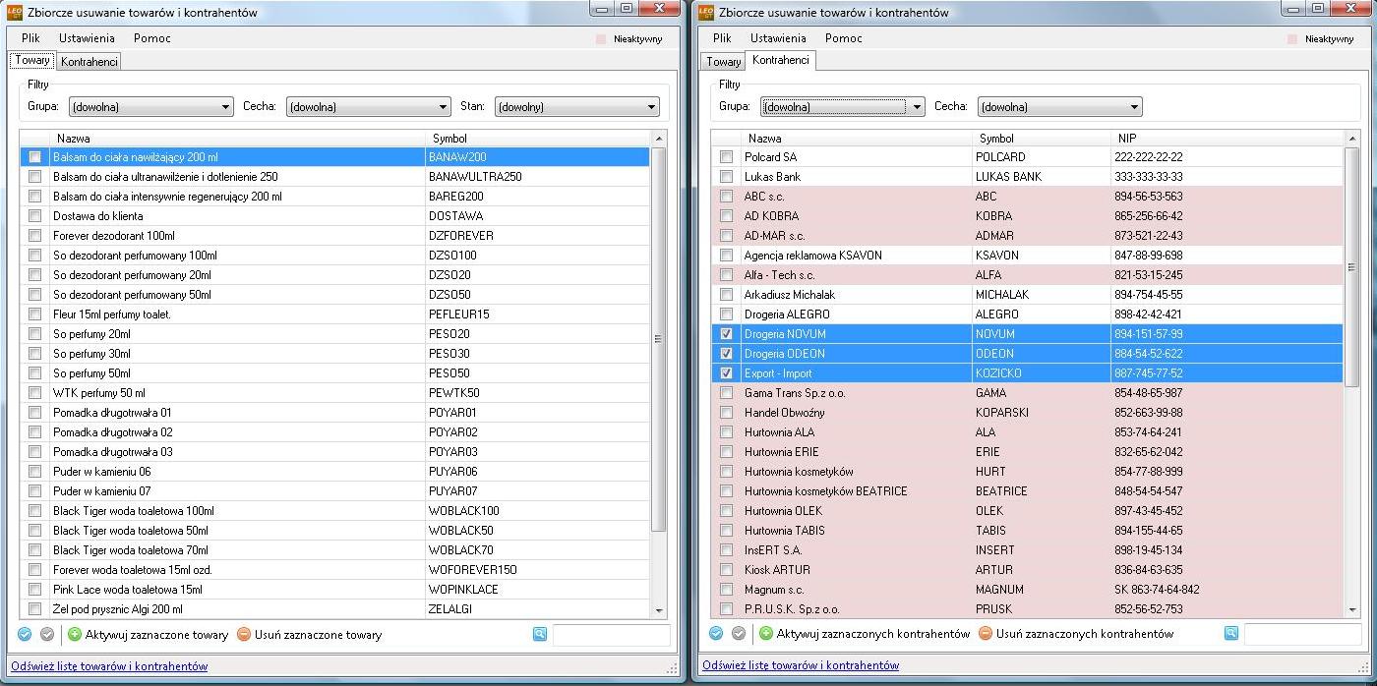This screenshot has width=1377, height=686.
Task: Tick the checkbox for Balsam do ciała nawilżający 200 ml
Action: click(35, 157)
